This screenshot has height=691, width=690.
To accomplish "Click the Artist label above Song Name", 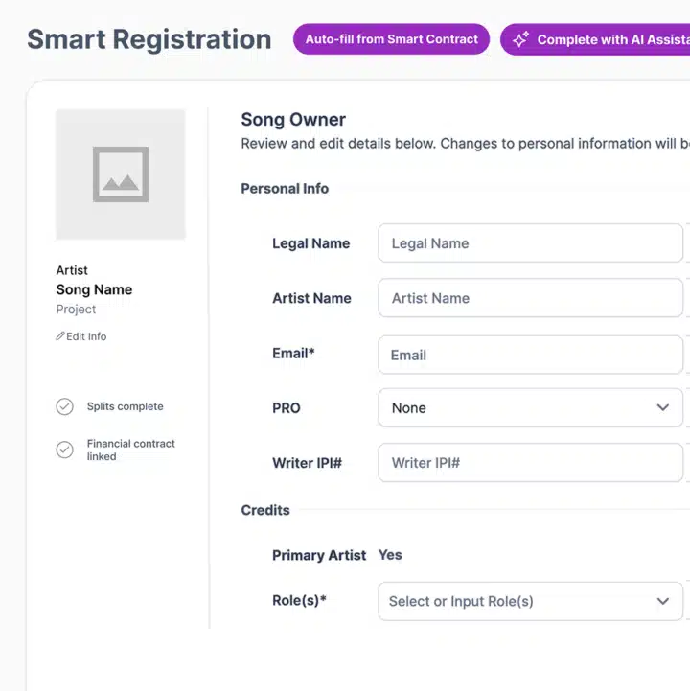I will click(72, 270).
